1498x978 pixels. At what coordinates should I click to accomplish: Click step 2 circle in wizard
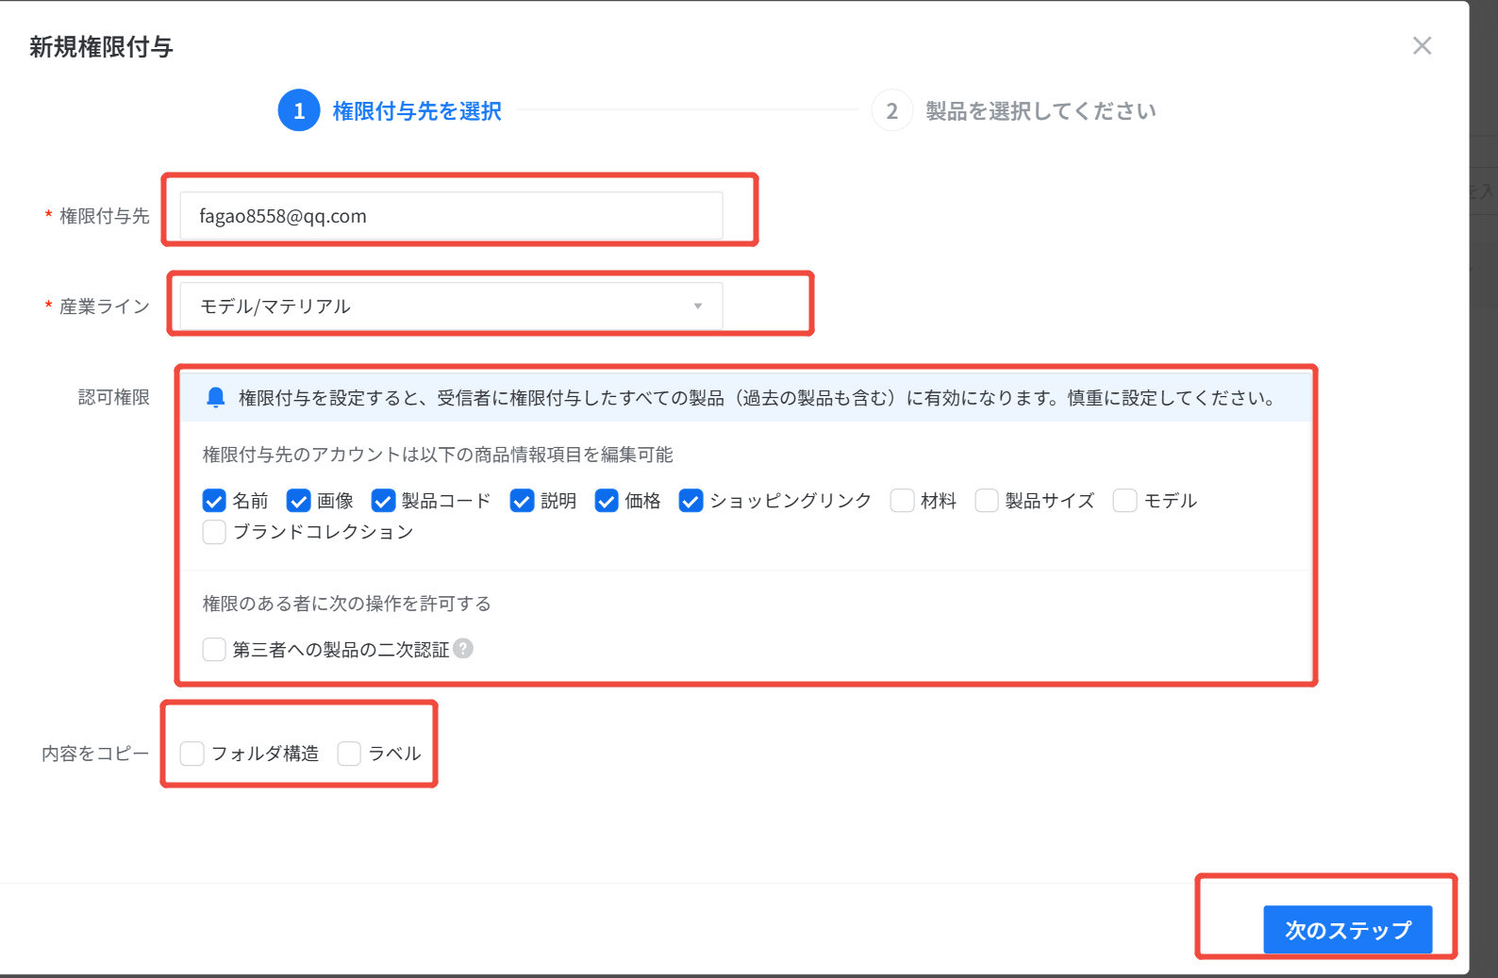[x=891, y=110]
